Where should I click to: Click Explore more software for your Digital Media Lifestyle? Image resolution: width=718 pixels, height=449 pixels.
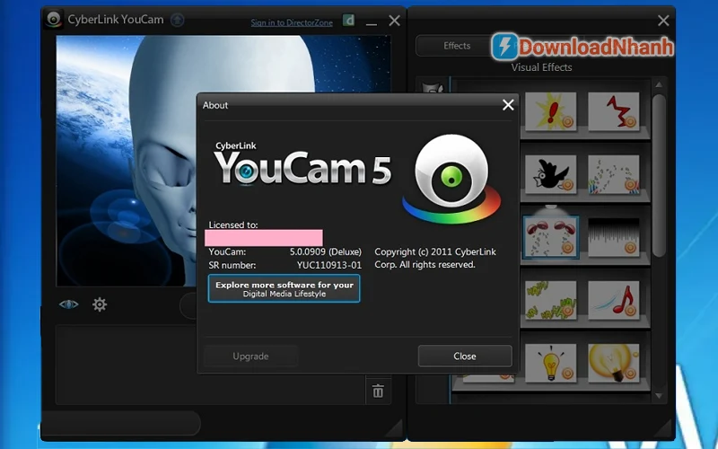[284, 288]
